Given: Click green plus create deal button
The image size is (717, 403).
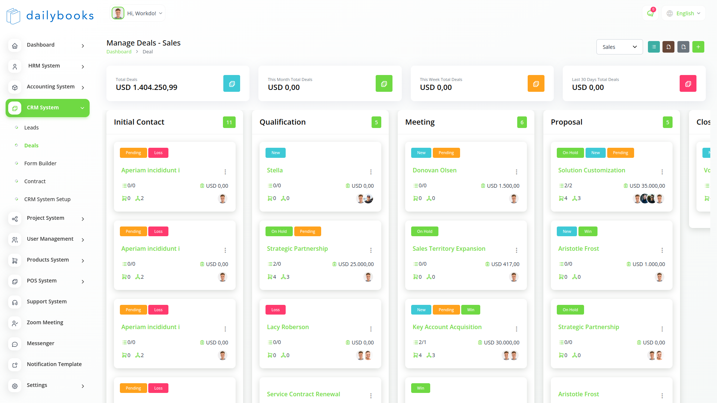Looking at the screenshot, I should point(698,47).
